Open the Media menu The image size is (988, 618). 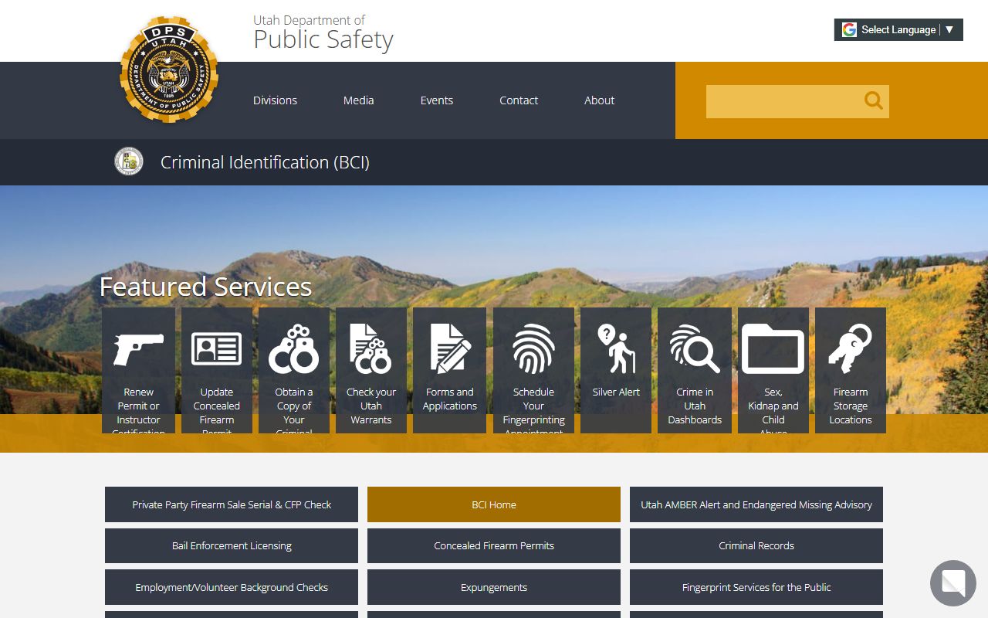coord(359,100)
